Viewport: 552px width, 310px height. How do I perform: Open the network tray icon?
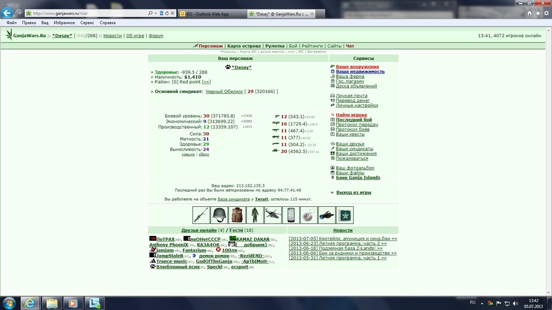(507, 303)
